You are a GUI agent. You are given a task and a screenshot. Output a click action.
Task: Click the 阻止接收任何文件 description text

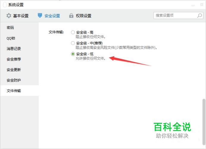click(90, 37)
